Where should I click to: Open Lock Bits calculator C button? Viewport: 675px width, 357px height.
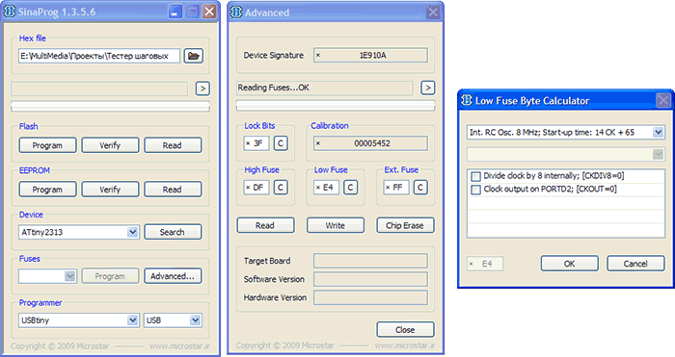click(281, 143)
